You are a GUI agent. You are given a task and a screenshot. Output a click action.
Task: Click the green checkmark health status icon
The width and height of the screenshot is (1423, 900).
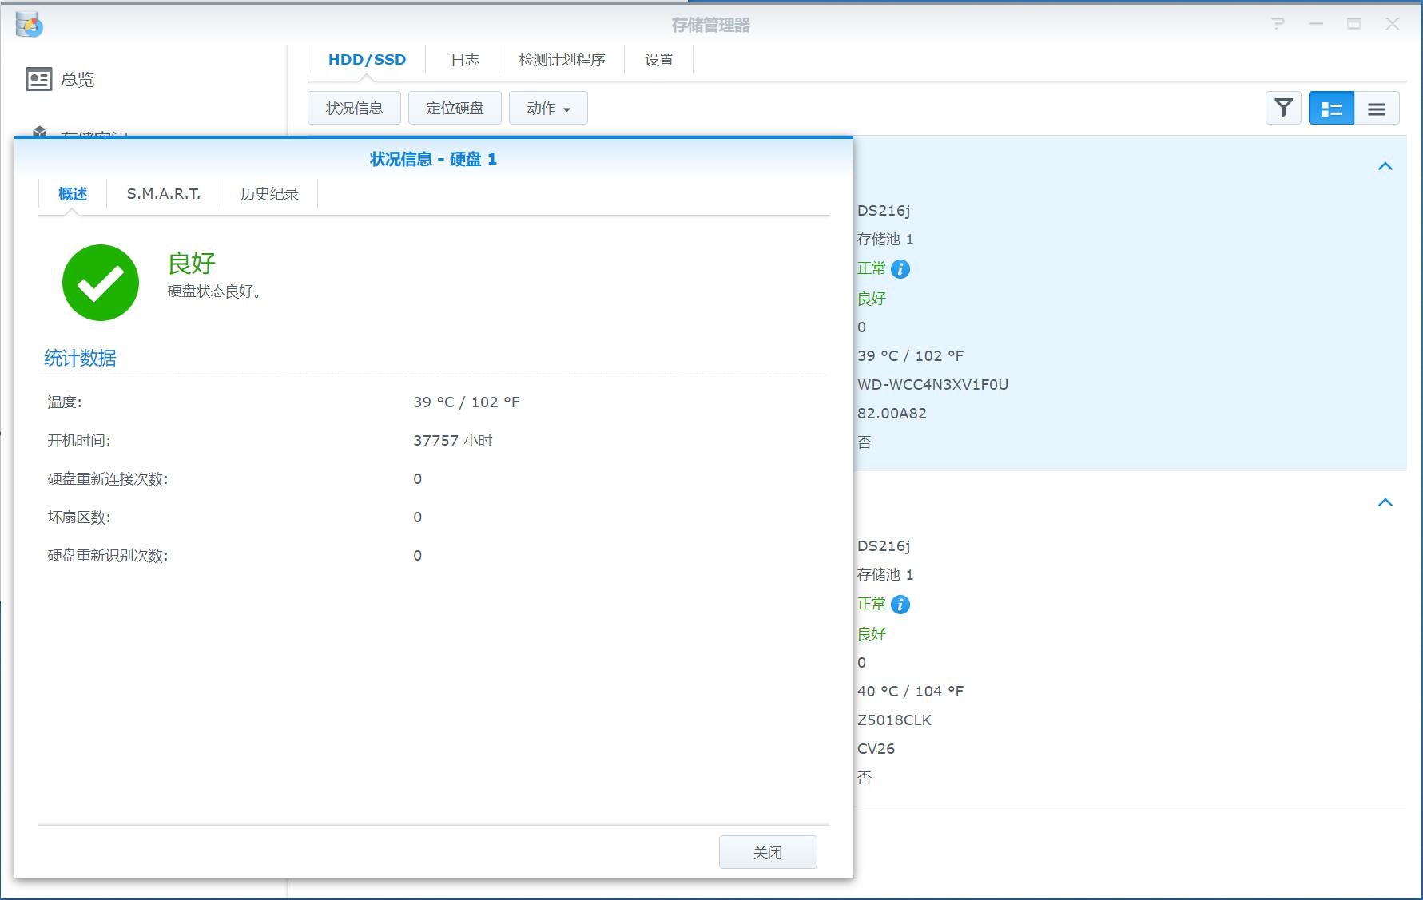click(x=99, y=282)
